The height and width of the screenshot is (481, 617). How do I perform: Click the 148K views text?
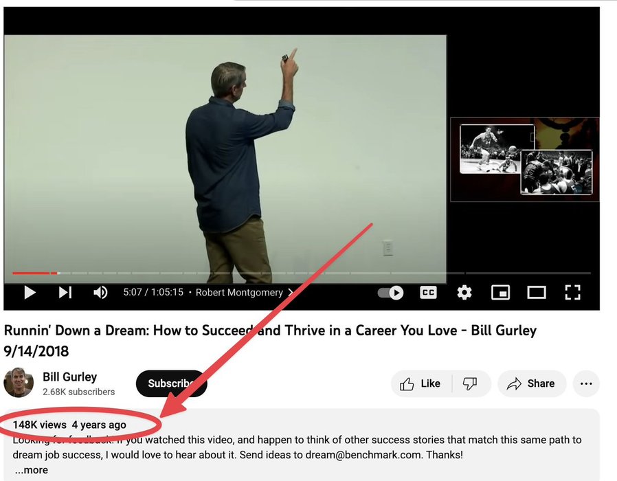coord(39,425)
